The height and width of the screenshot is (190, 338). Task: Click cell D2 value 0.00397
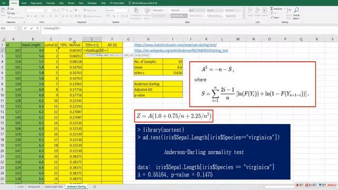70,51
